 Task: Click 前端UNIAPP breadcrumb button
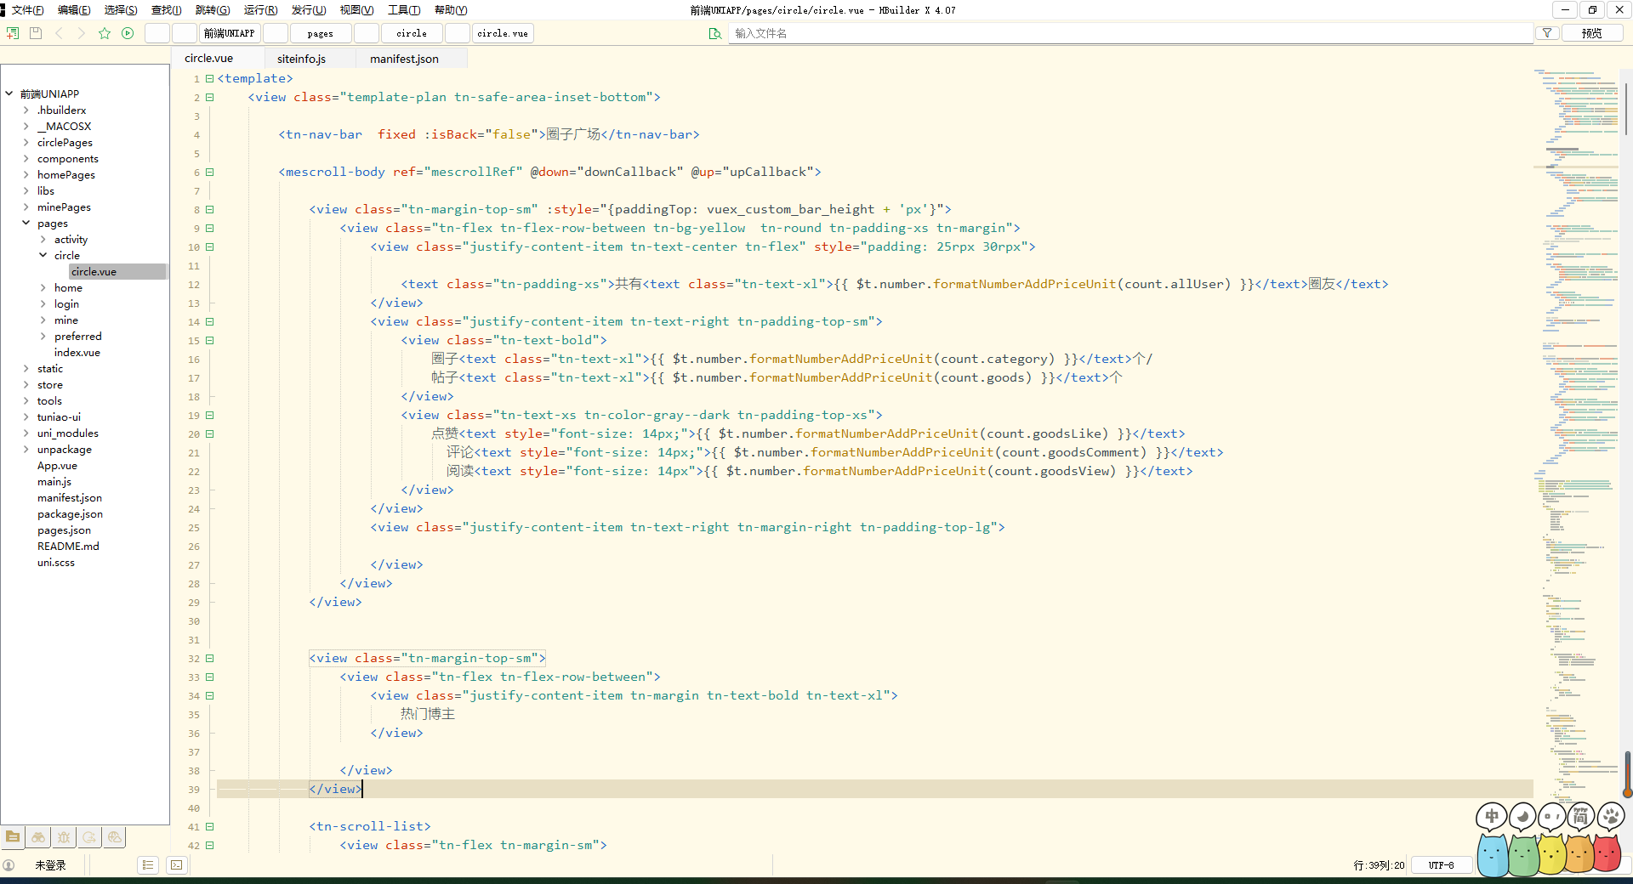click(229, 33)
